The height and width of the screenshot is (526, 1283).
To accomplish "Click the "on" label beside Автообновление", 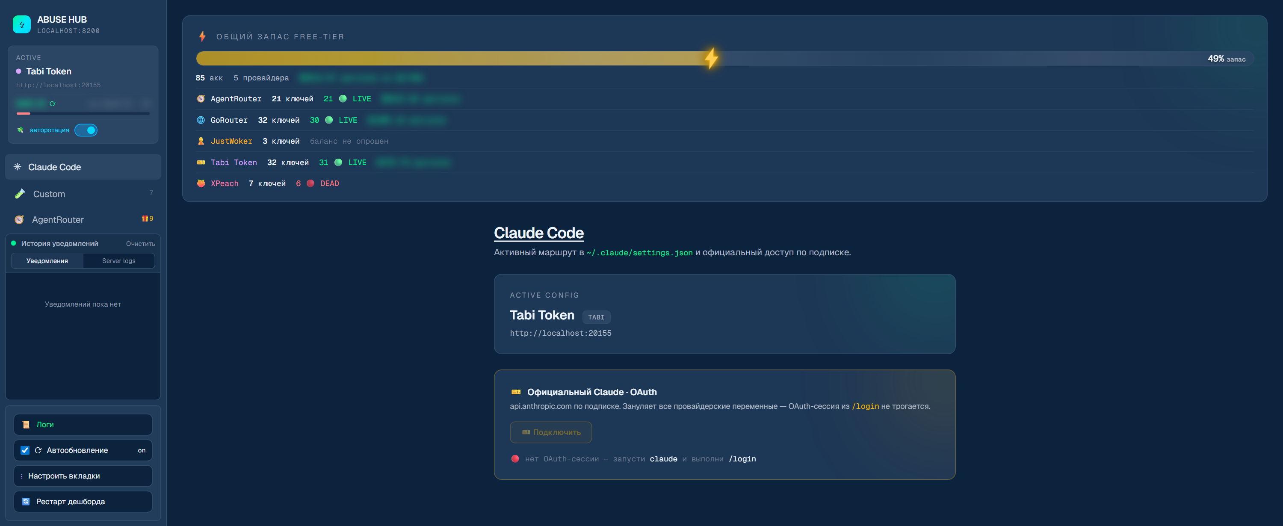I will (x=142, y=450).
